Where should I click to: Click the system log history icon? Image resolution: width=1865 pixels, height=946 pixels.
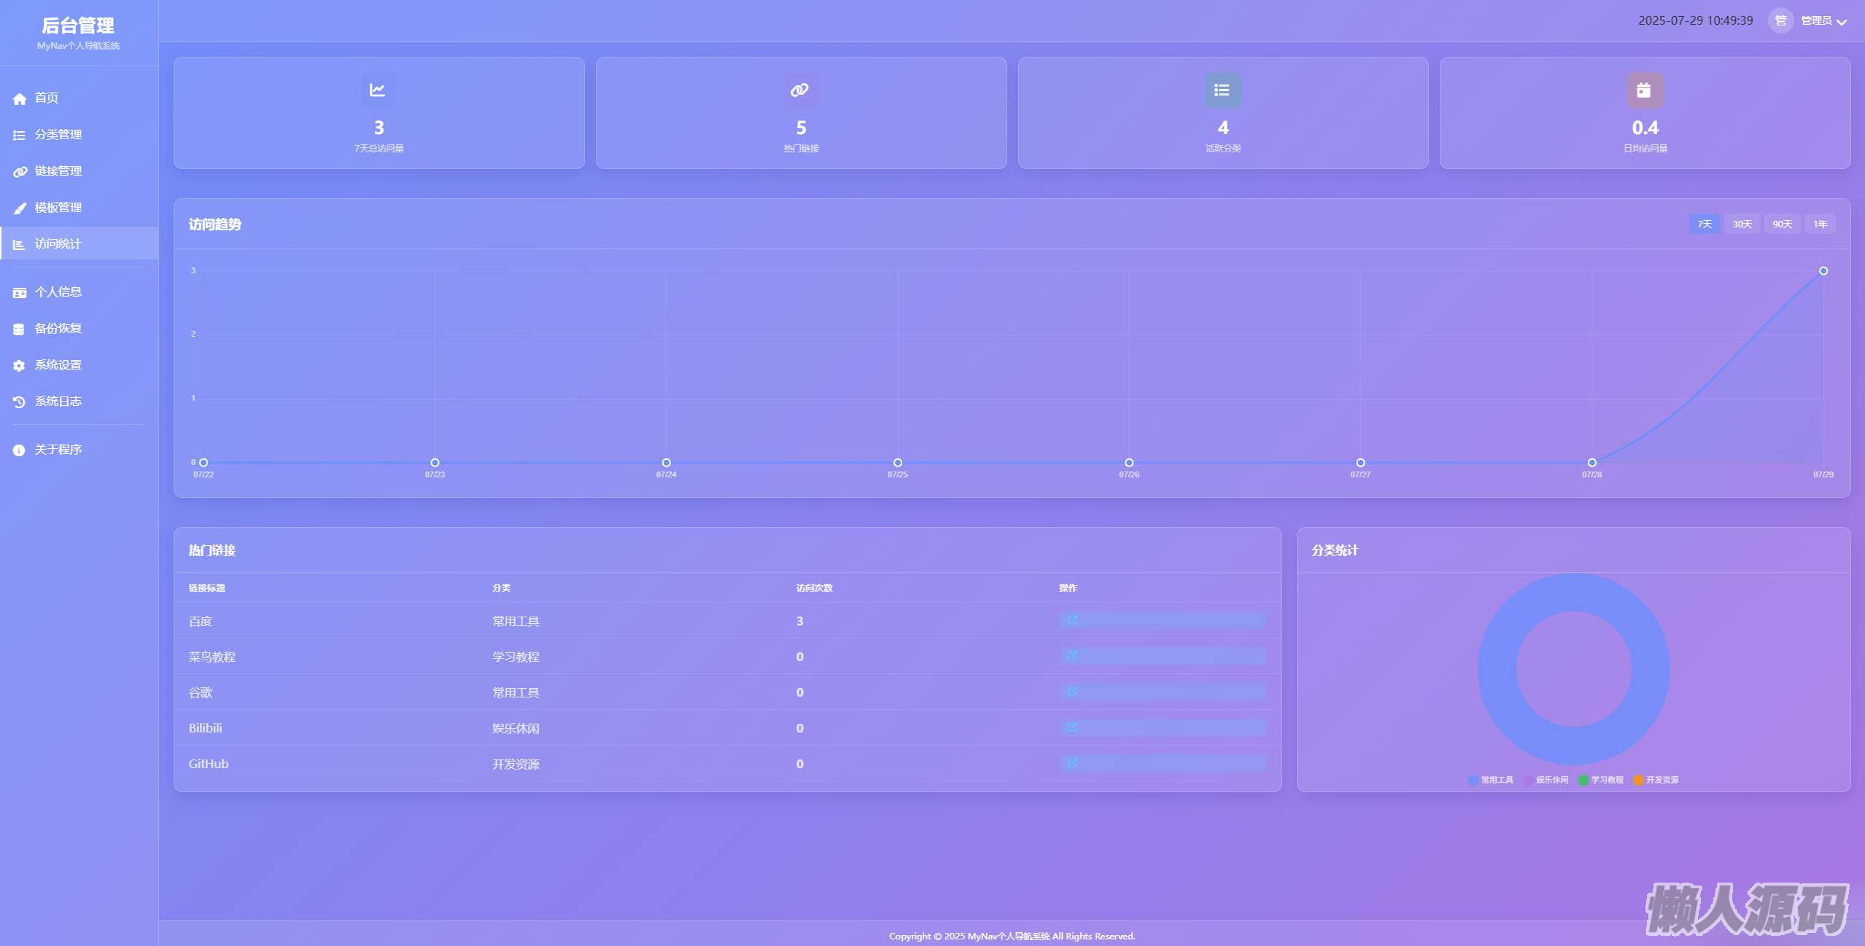point(20,402)
